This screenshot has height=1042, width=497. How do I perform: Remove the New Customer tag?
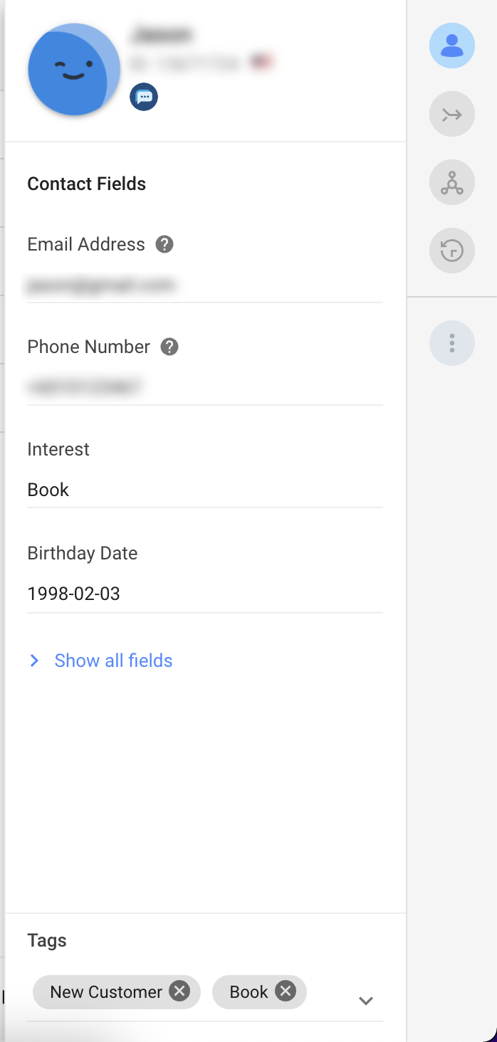(x=179, y=991)
